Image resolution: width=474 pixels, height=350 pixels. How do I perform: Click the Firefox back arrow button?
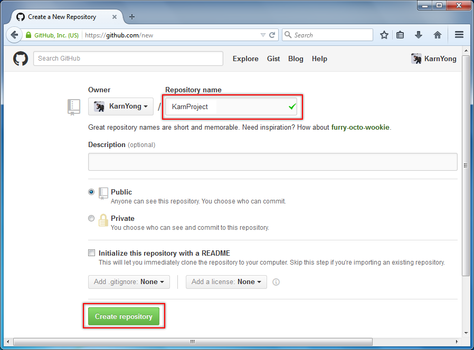tap(14, 35)
